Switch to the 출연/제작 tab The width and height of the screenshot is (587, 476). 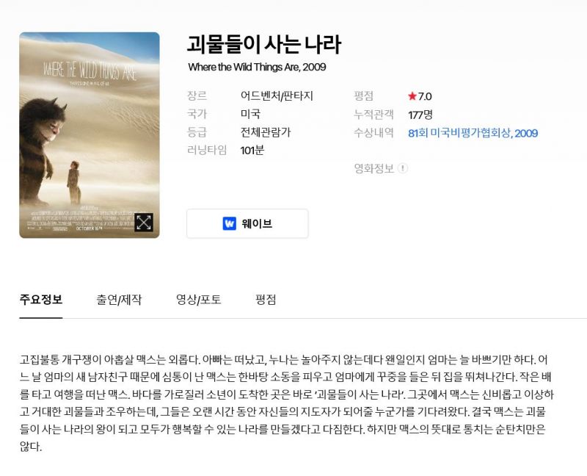click(x=119, y=300)
